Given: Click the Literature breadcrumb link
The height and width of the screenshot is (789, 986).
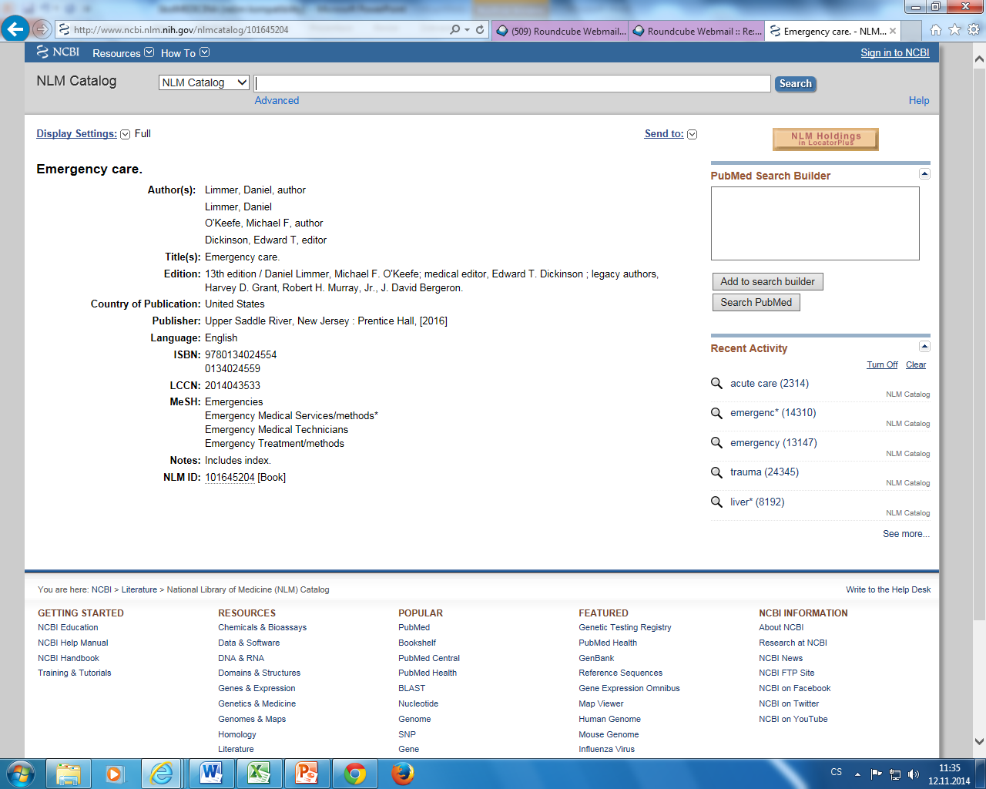Looking at the screenshot, I should pos(139,589).
